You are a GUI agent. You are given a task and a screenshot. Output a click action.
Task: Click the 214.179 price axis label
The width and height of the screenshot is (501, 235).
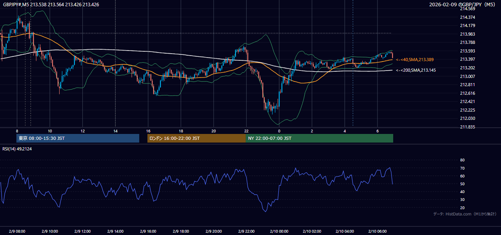(467, 25)
